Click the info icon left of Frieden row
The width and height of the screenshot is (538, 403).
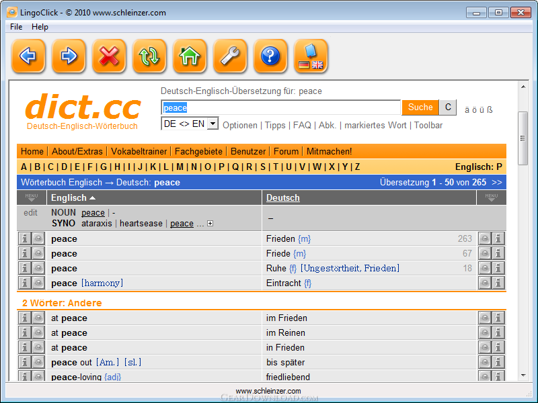(x=25, y=238)
